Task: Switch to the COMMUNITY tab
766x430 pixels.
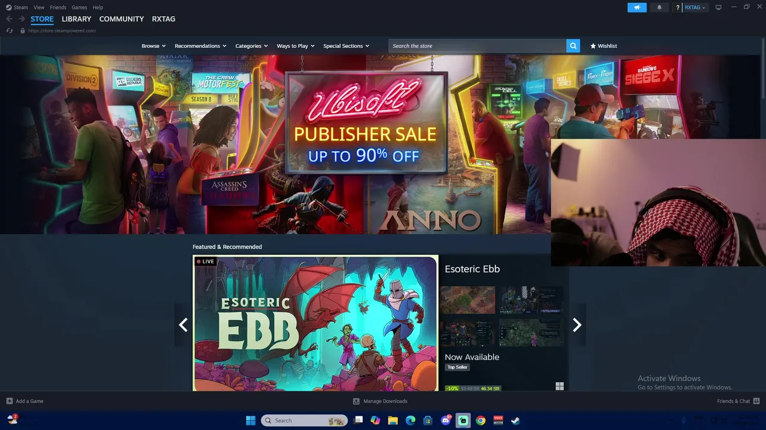Action: point(121,19)
